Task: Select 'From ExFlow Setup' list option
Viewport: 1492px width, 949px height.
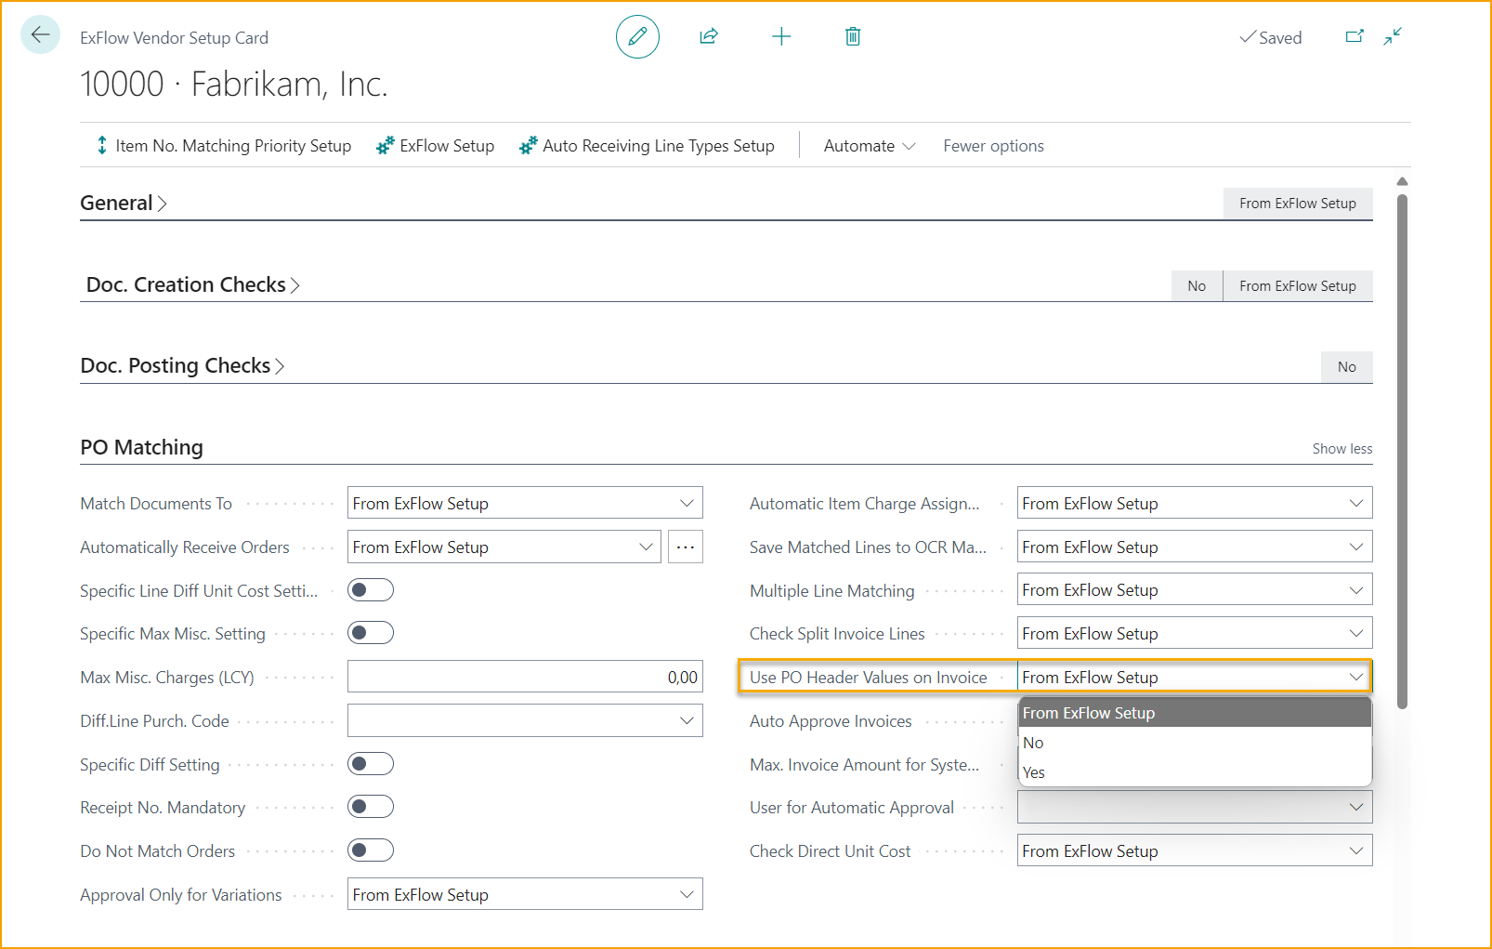Action: pos(1195,713)
